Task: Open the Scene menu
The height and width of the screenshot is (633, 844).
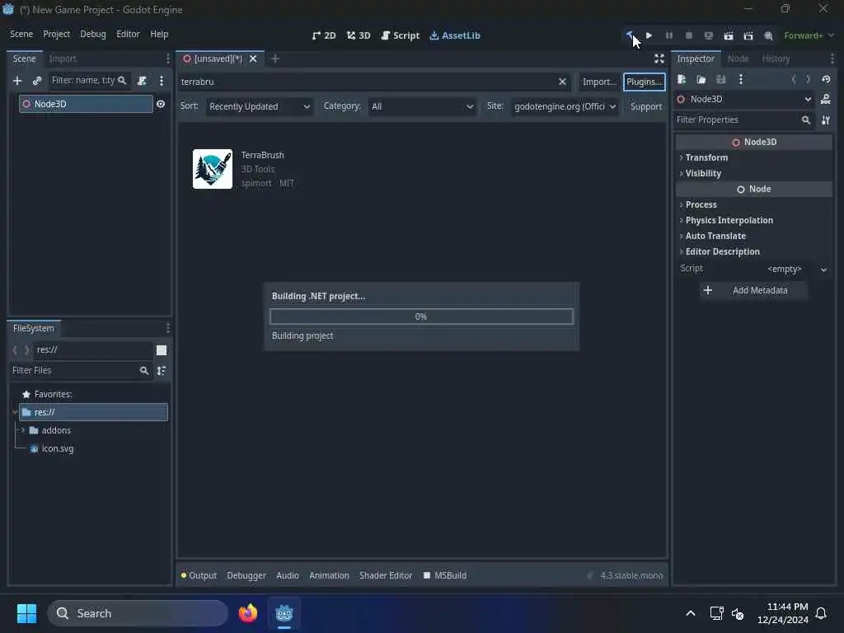Action: tap(21, 34)
